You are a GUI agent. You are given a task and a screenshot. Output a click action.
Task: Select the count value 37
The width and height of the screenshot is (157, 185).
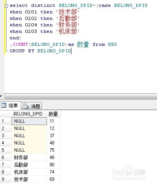point(54,136)
